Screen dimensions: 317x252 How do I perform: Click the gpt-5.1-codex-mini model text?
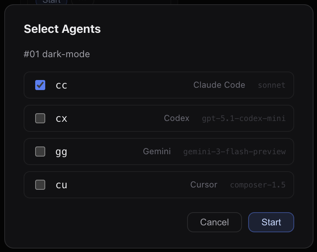click(244, 119)
